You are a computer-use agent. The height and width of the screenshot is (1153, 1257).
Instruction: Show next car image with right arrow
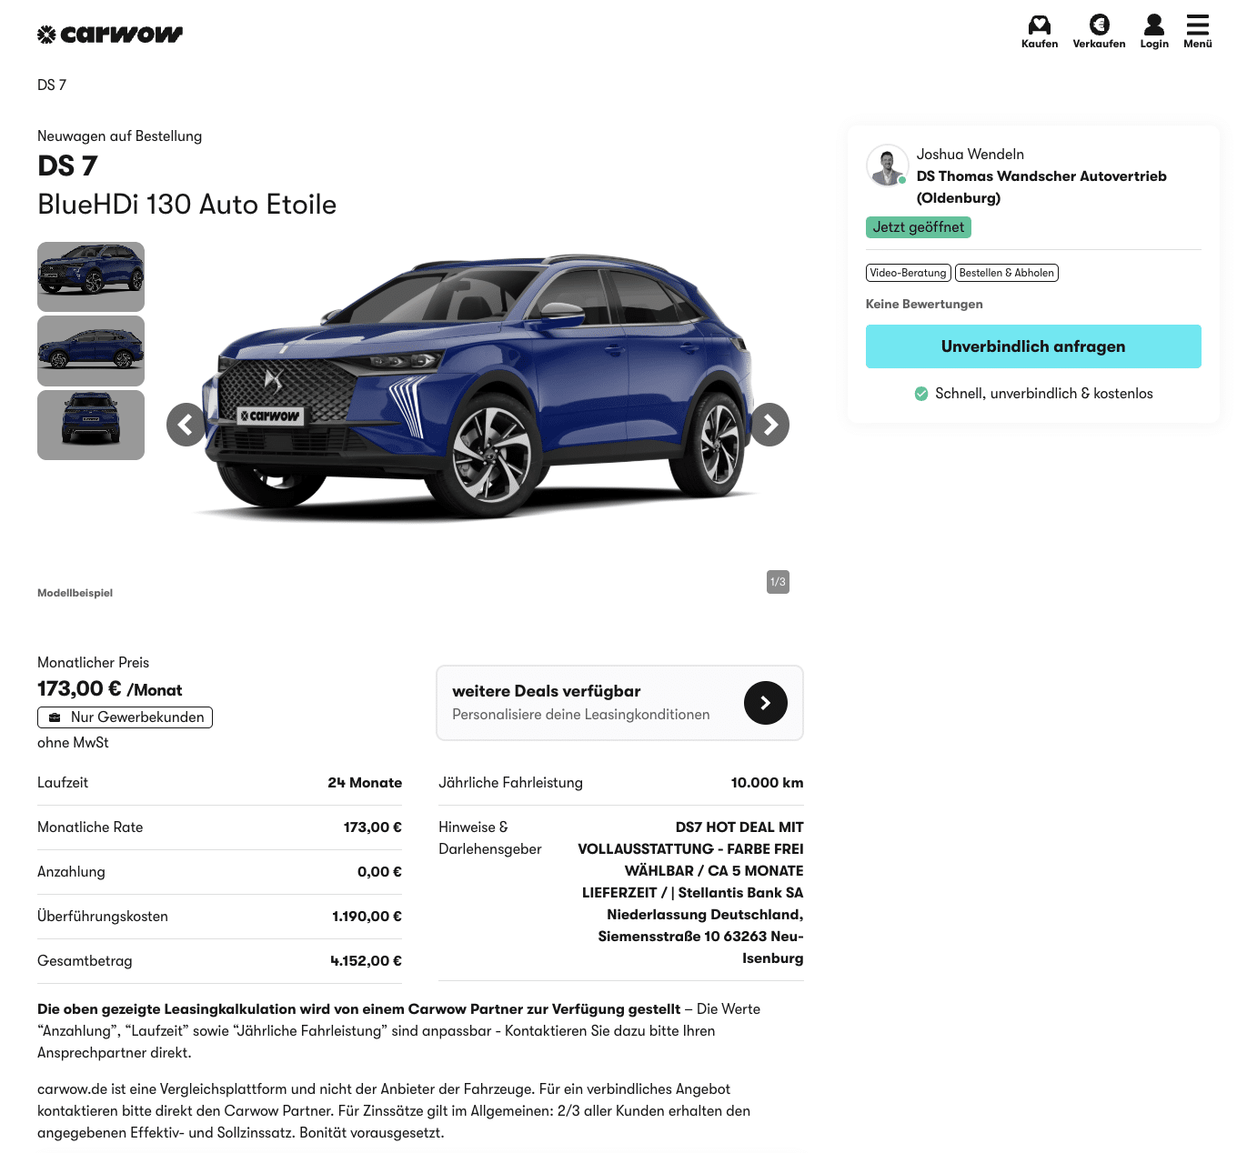tap(770, 425)
